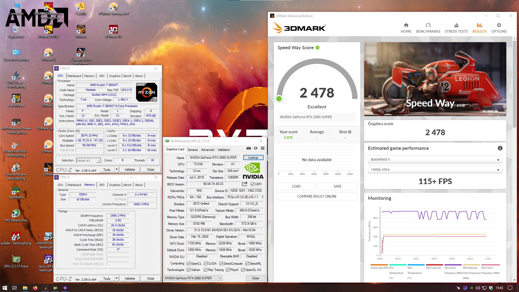Open Firefox from the taskbar

pos(35,288)
